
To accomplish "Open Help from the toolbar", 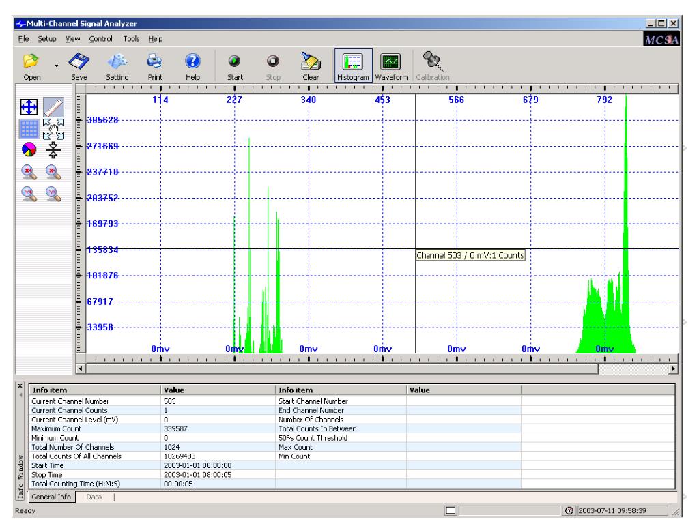I will [192, 66].
